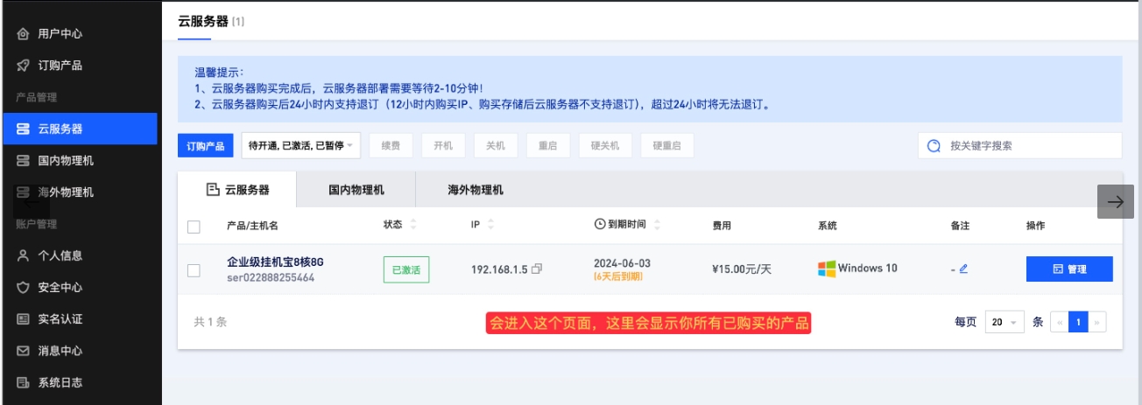
Task: Click the copy icon next to IP 192.168.1.5
Action: [x=537, y=269]
